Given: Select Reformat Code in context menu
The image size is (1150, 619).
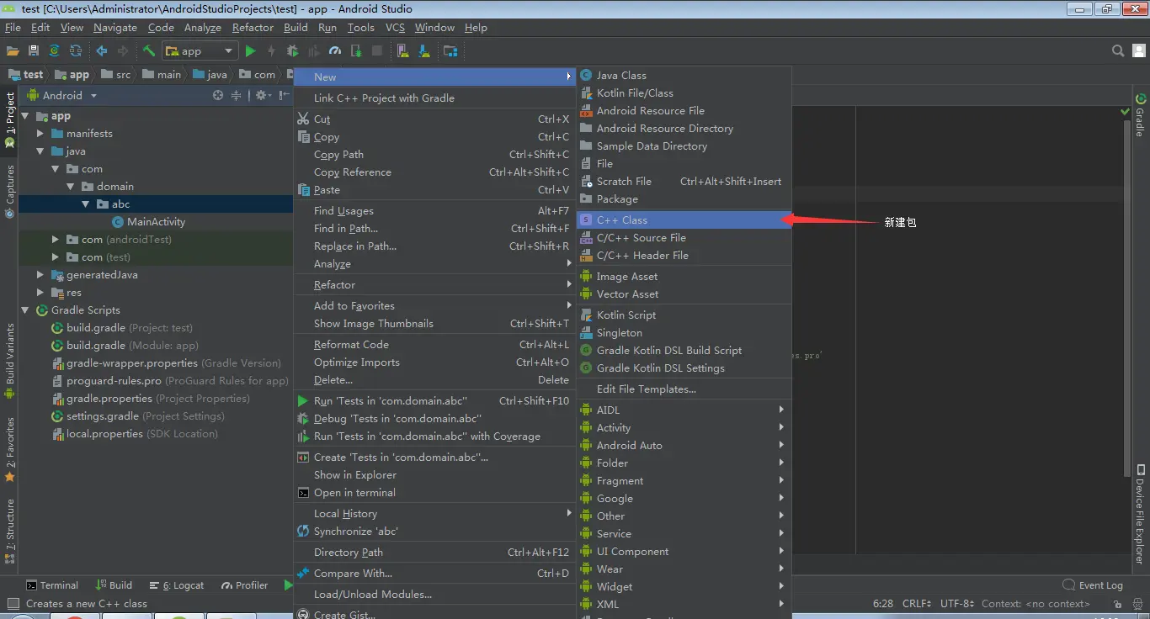Looking at the screenshot, I should pos(434,345).
